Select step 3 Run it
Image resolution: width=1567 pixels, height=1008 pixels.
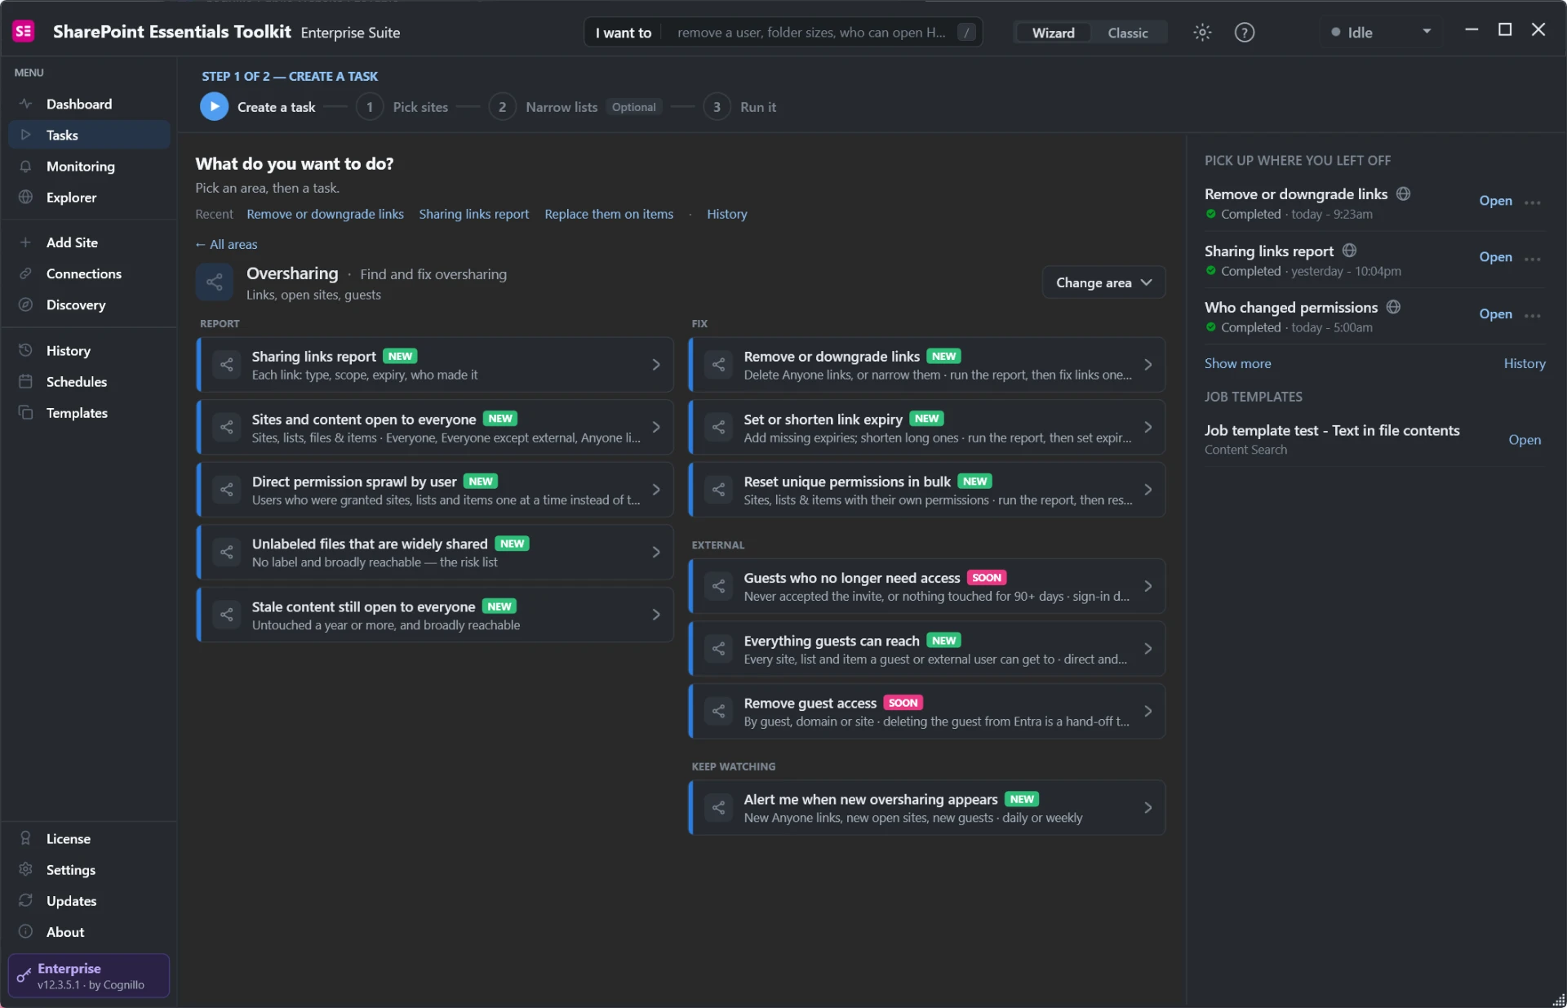pyautogui.click(x=739, y=107)
